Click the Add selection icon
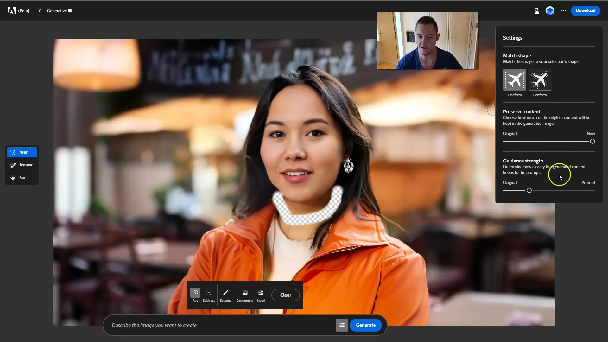The image size is (608, 342). pyautogui.click(x=195, y=292)
